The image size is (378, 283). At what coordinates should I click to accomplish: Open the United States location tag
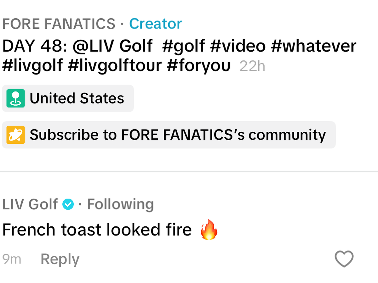tap(77, 98)
